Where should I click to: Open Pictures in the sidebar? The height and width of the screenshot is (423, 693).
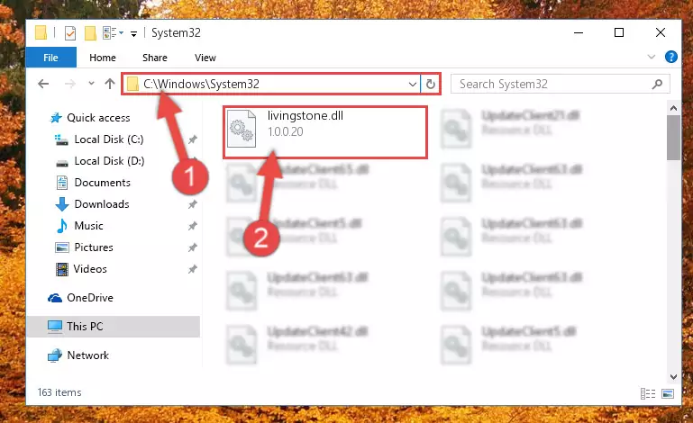pyautogui.click(x=93, y=247)
